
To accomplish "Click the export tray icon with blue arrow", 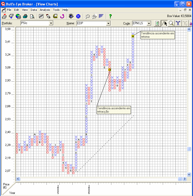I will tap(11, 16).
